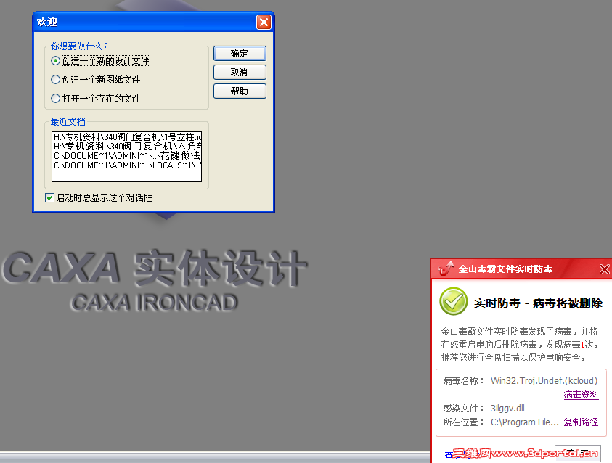Viewport: 612px width, 463px height.
Task: Select 打开一个存在的文件 radio option
Action: 55,98
